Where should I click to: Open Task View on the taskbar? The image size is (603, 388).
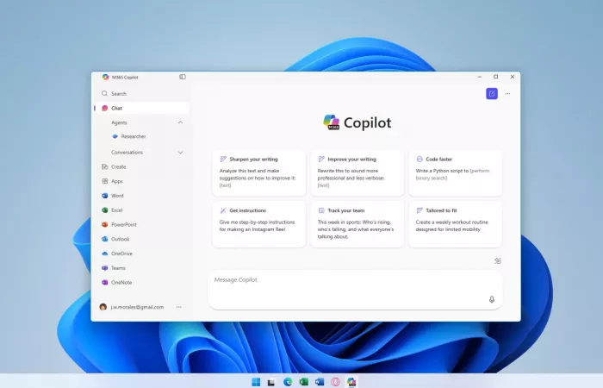pyautogui.click(x=271, y=382)
